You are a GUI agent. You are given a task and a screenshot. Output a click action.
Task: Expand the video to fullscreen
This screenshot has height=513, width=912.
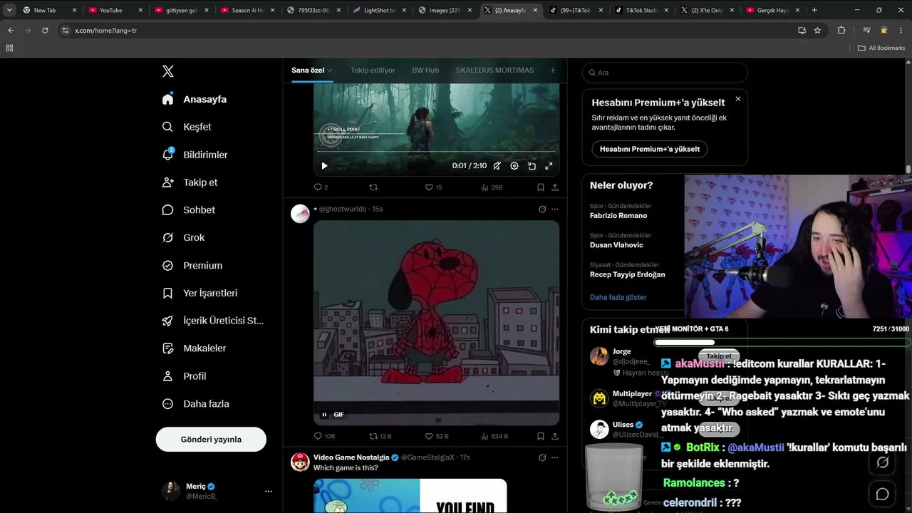[x=549, y=166]
